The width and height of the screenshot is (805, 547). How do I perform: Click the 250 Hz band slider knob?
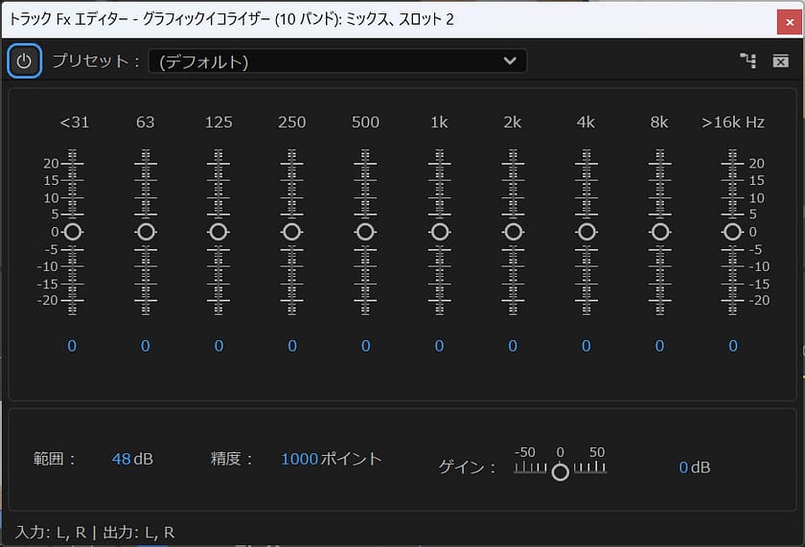pyautogui.click(x=292, y=232)
